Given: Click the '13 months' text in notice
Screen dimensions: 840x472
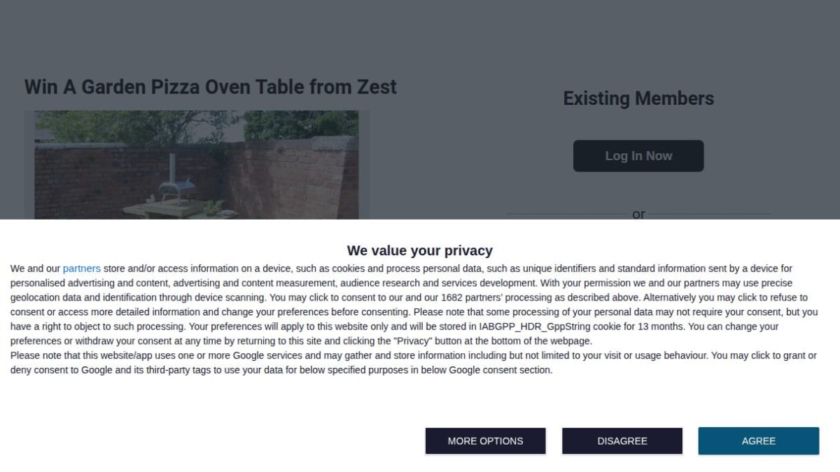Looking at the screenshot, I should click(x=661, y=327).
